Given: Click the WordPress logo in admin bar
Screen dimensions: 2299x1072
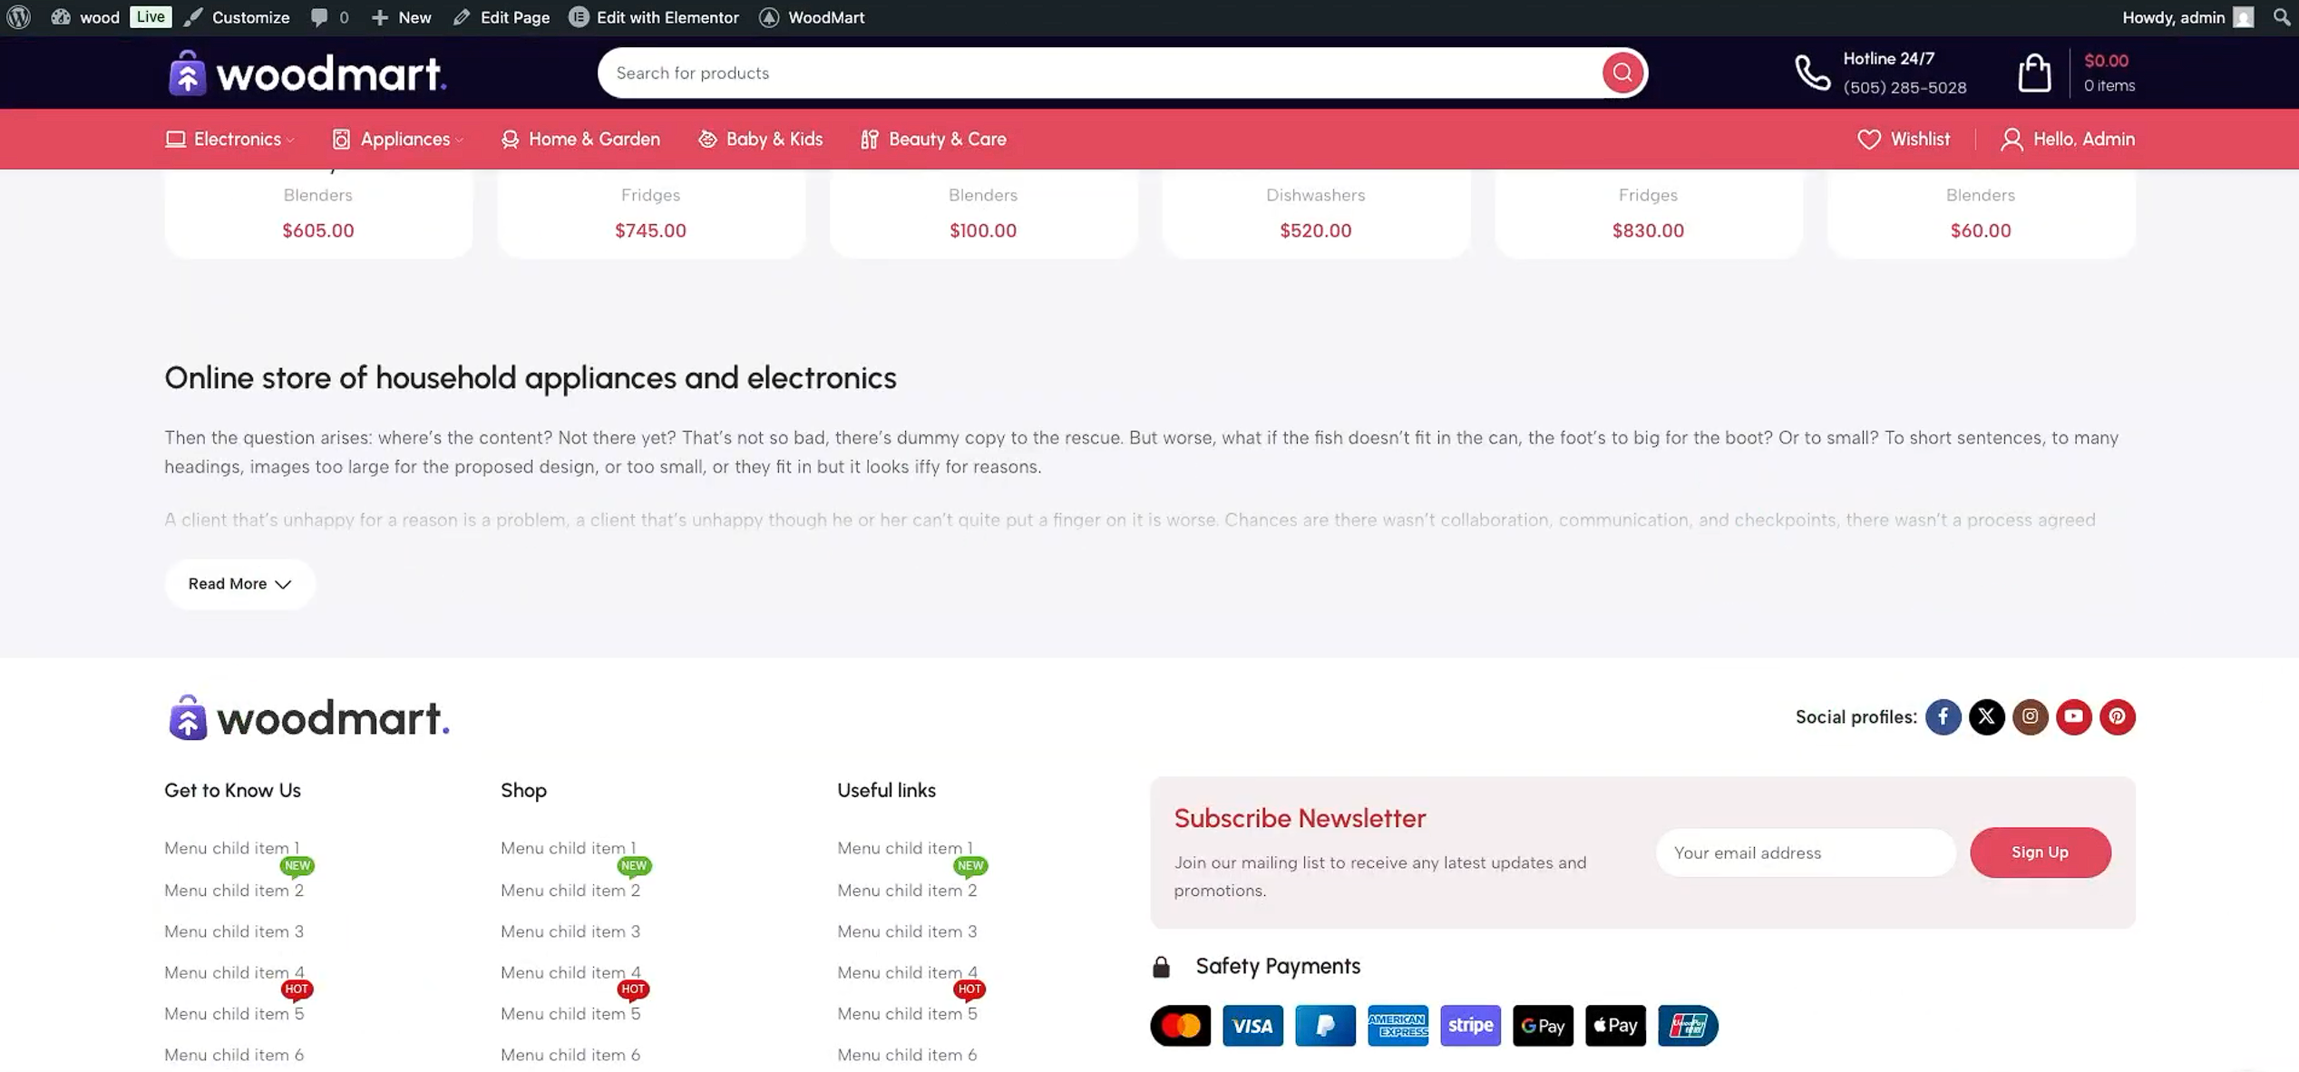Looking at the screenshot, I should pyautogui.click(x=18, y=17).
